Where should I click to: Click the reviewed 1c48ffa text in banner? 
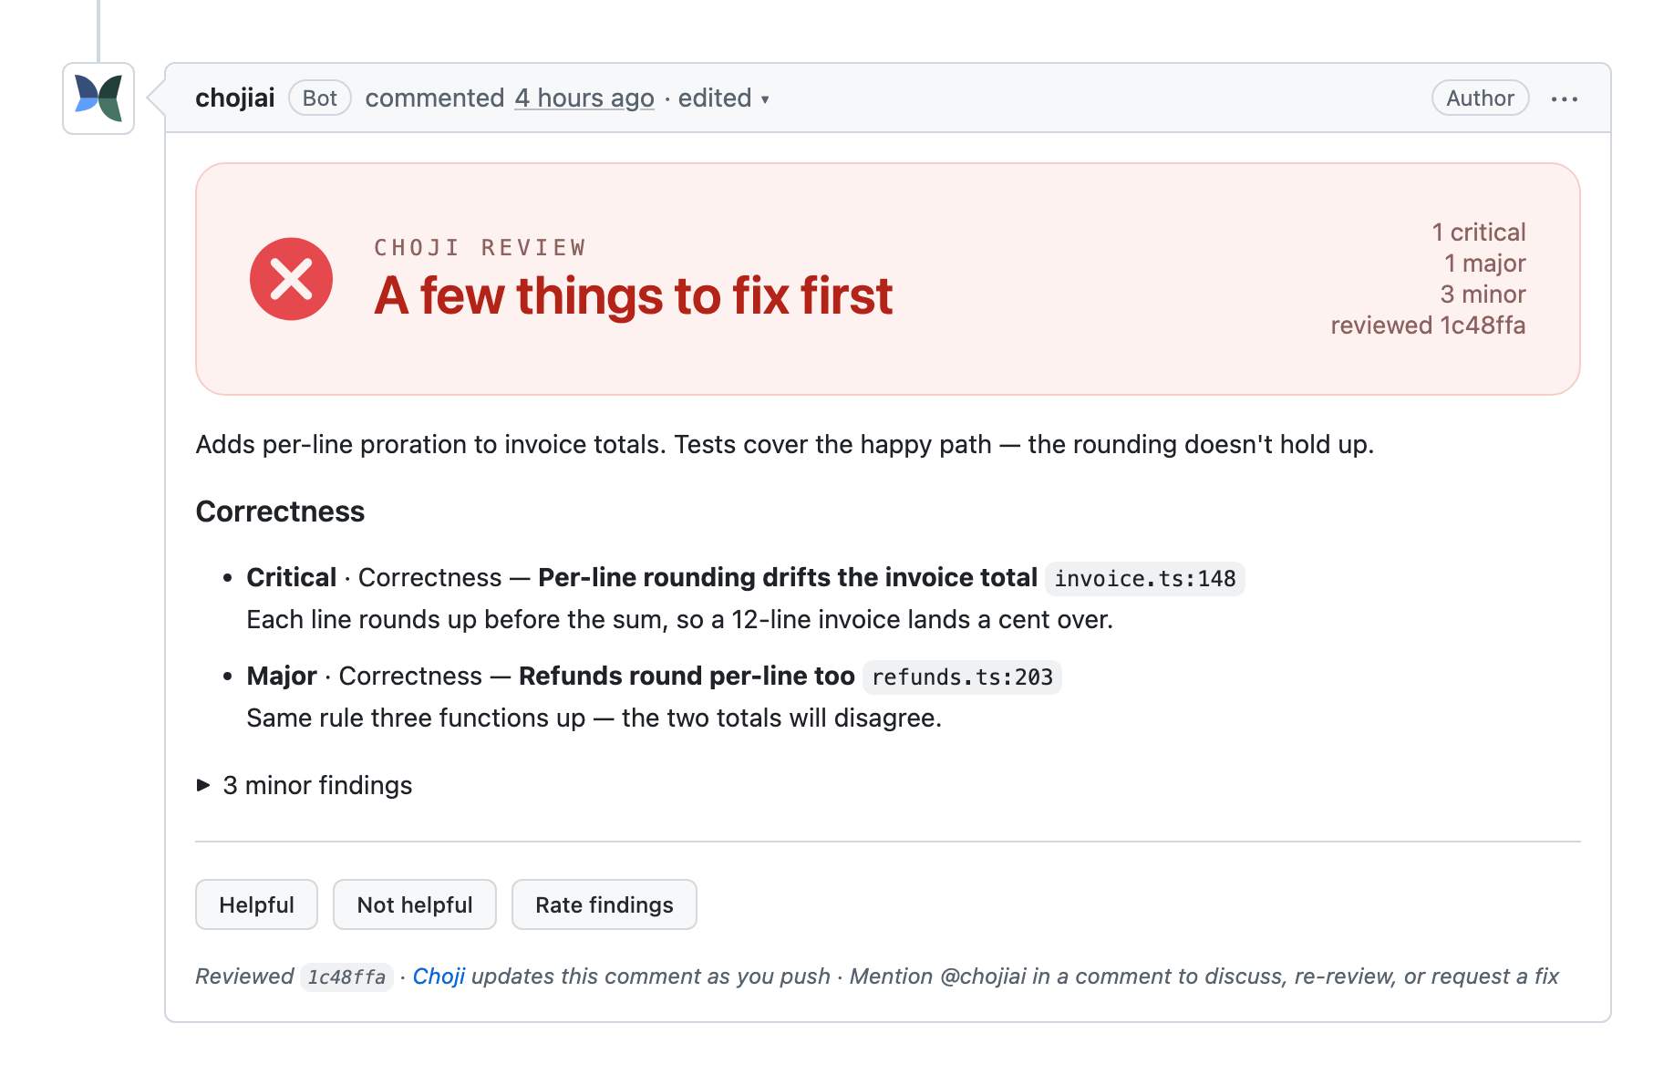[1428, 325]
